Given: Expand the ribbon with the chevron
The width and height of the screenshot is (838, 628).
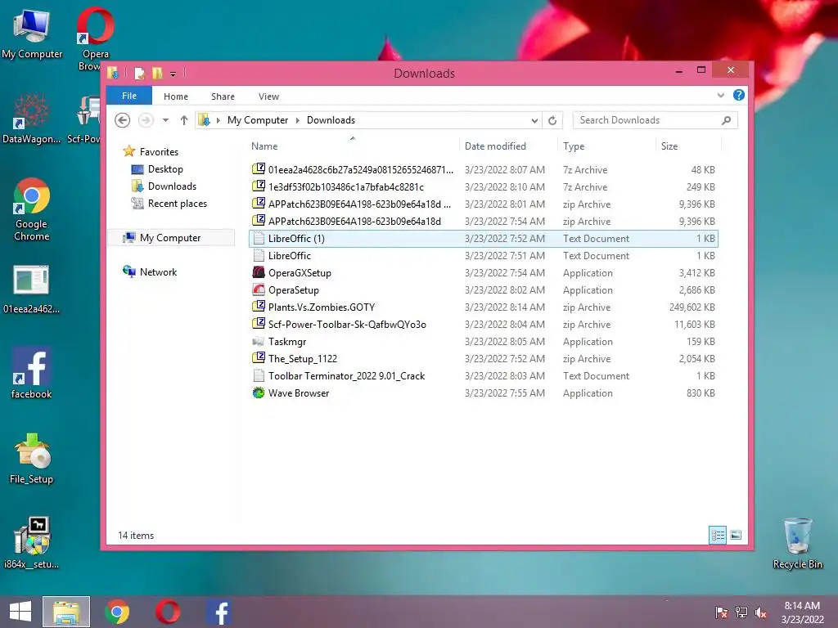Looking at the screenshot, I should pyautogui.click(x=720, y=96).
